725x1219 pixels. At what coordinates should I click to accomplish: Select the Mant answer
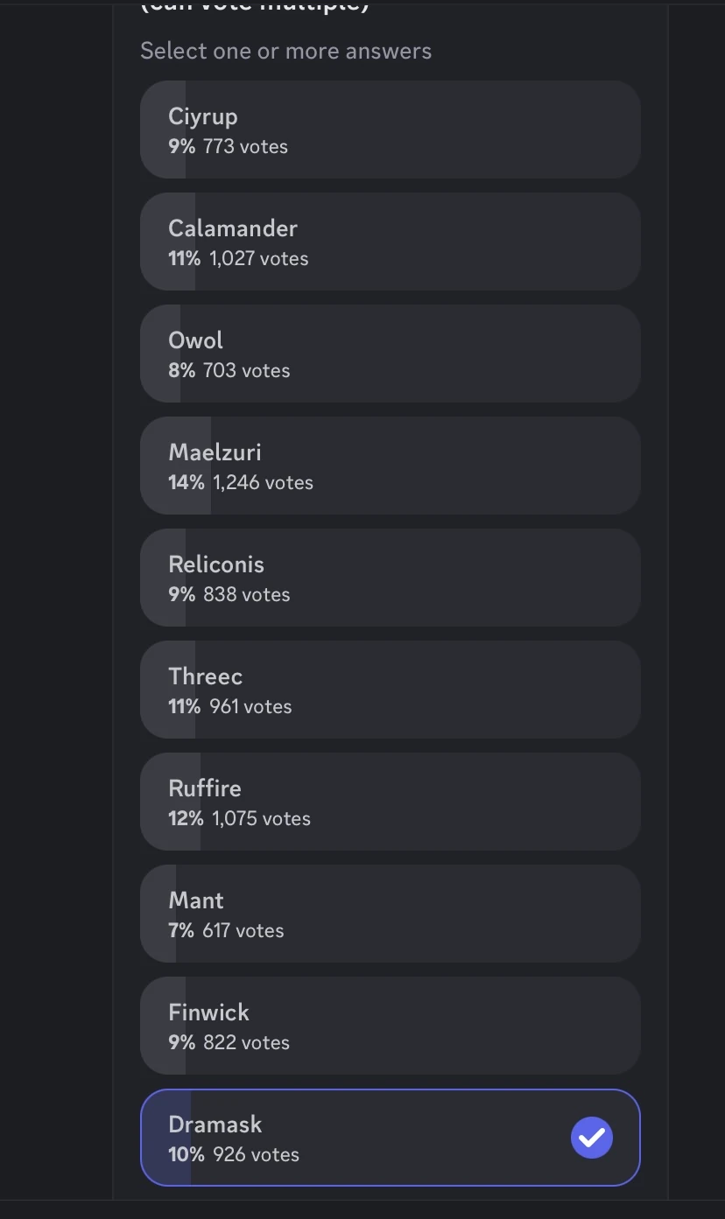390,914
